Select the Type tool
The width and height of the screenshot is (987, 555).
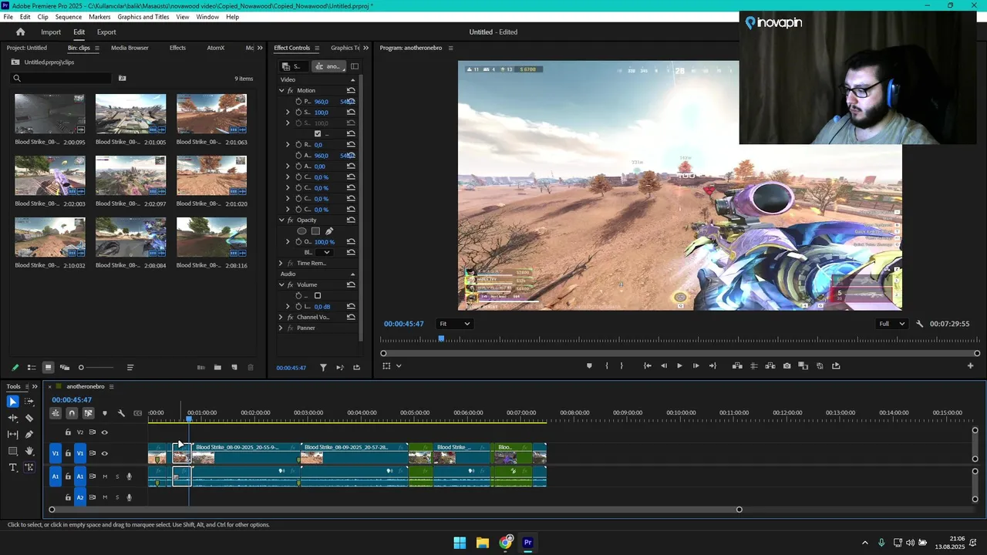12,467
